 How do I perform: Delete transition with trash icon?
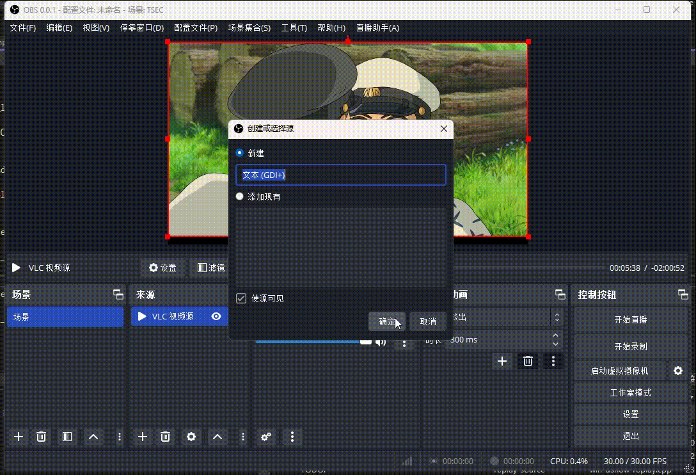528,361
